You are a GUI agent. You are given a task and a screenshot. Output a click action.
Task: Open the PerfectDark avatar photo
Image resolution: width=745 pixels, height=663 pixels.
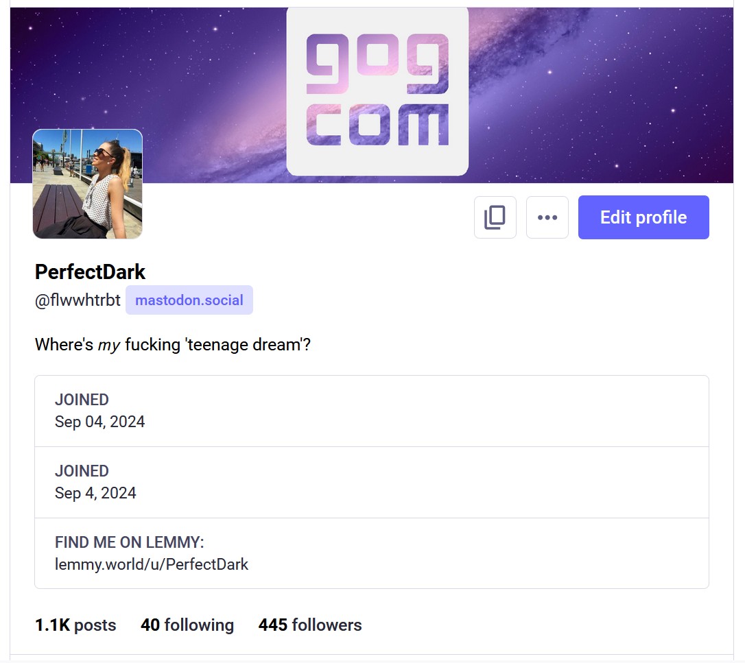tap(87, 184)
